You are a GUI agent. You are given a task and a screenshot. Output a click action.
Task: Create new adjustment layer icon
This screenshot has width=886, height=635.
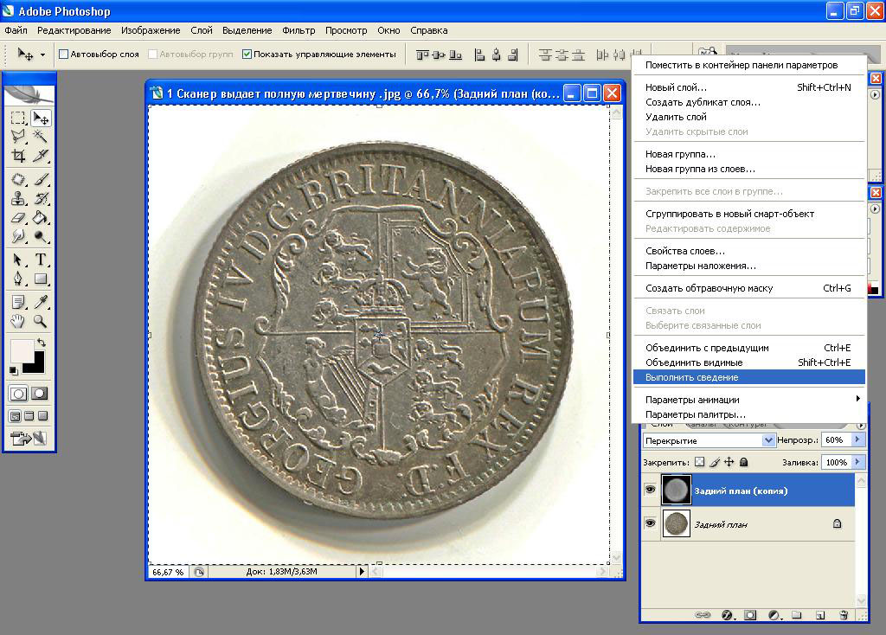(x=774, y=615)
